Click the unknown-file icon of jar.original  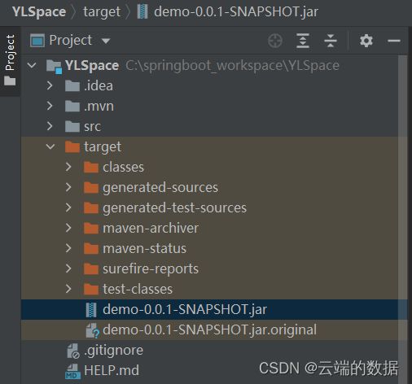pos(93,330)
